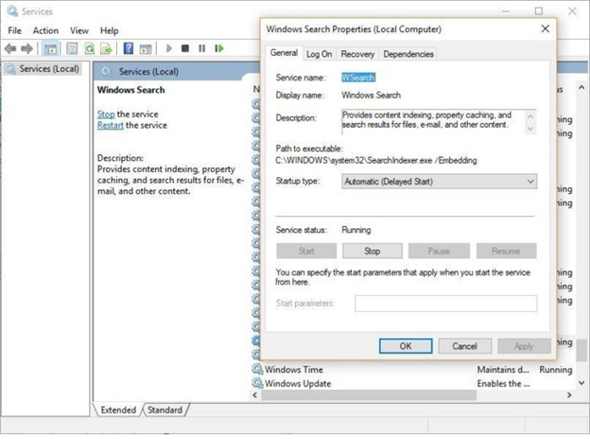The image size is (590, 439).
Task: Click the Pause button in dialog
Action: click(439, 251)
